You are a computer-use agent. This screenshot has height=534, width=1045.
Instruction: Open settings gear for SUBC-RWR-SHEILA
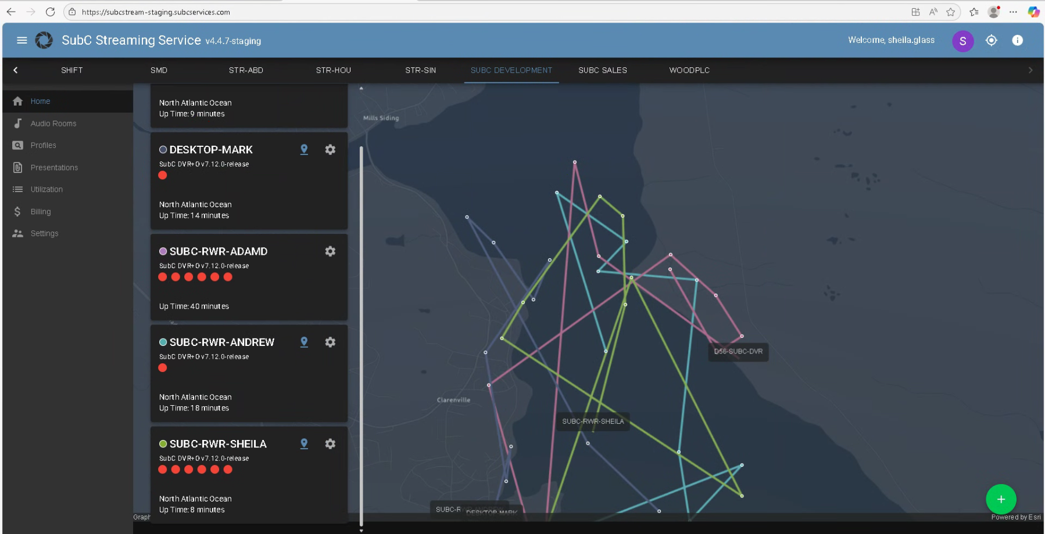pos(330,444)
